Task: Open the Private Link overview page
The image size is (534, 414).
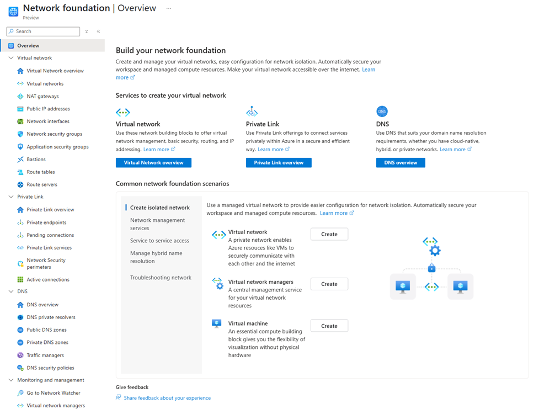Action: (x=278, y=162)
